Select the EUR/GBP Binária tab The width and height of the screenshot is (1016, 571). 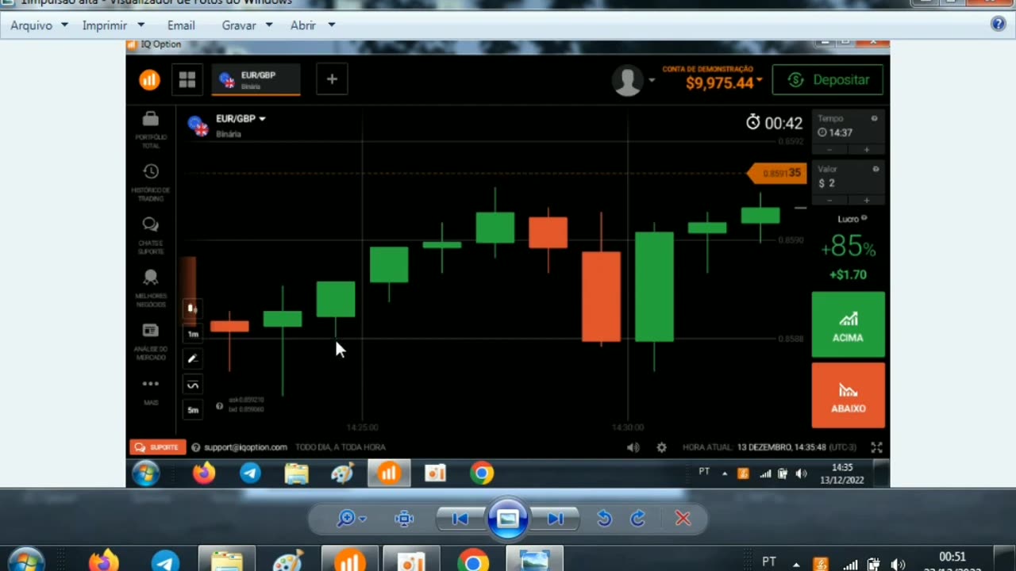(x=256, y=79)
